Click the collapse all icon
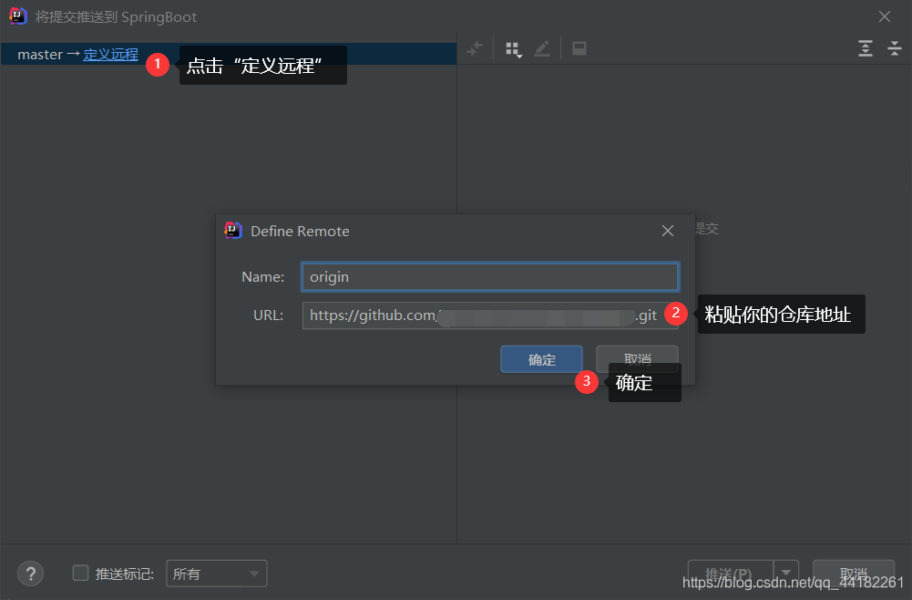912x600 pixels. [895, 48]
